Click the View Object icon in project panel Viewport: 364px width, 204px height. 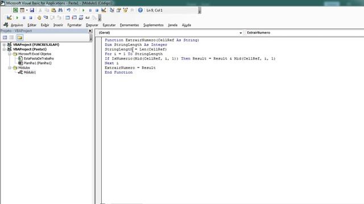coord(11,37)
